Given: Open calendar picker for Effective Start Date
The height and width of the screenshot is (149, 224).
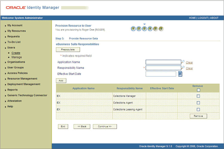Looking at the screenshot, I should (180, 74).
